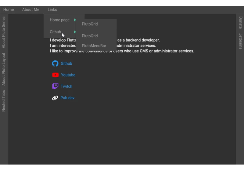The height and width of the screenshot is (170, 244).
Task: Open the About Me menu
Action: tap(31, 10)
